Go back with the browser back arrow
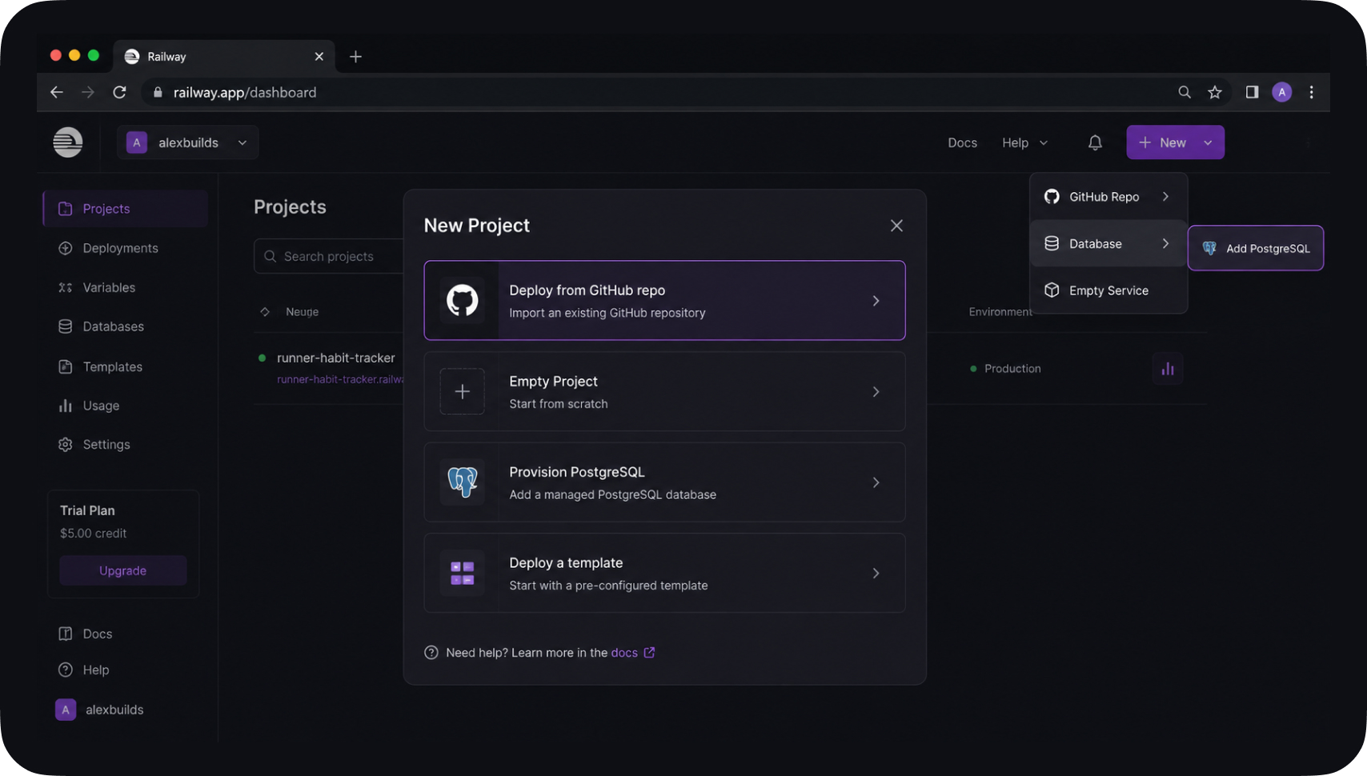 coord(57,92)
